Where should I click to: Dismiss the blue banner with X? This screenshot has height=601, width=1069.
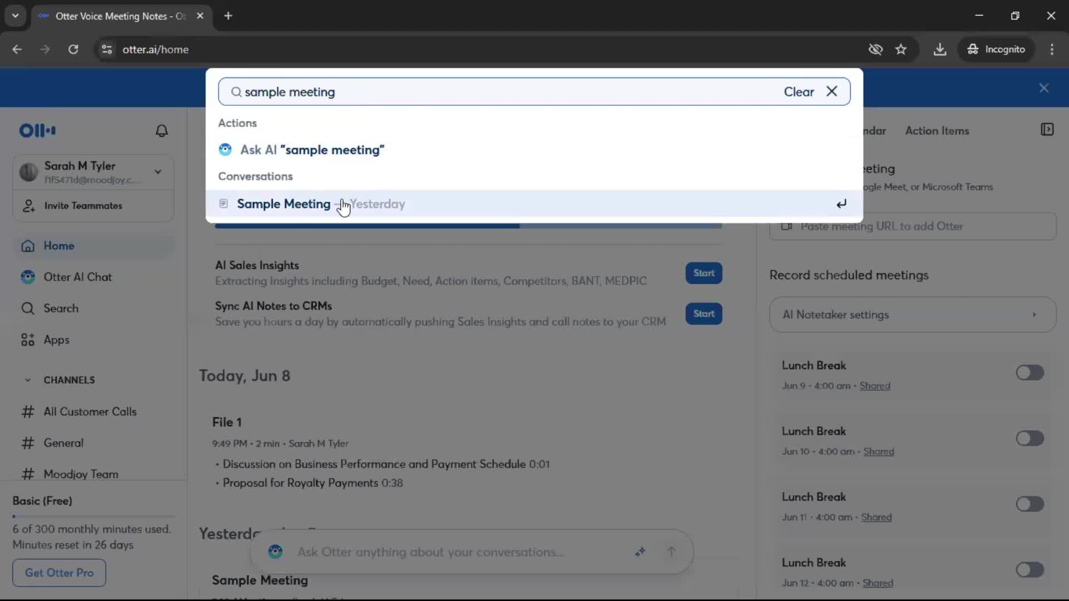(1044, 88)
